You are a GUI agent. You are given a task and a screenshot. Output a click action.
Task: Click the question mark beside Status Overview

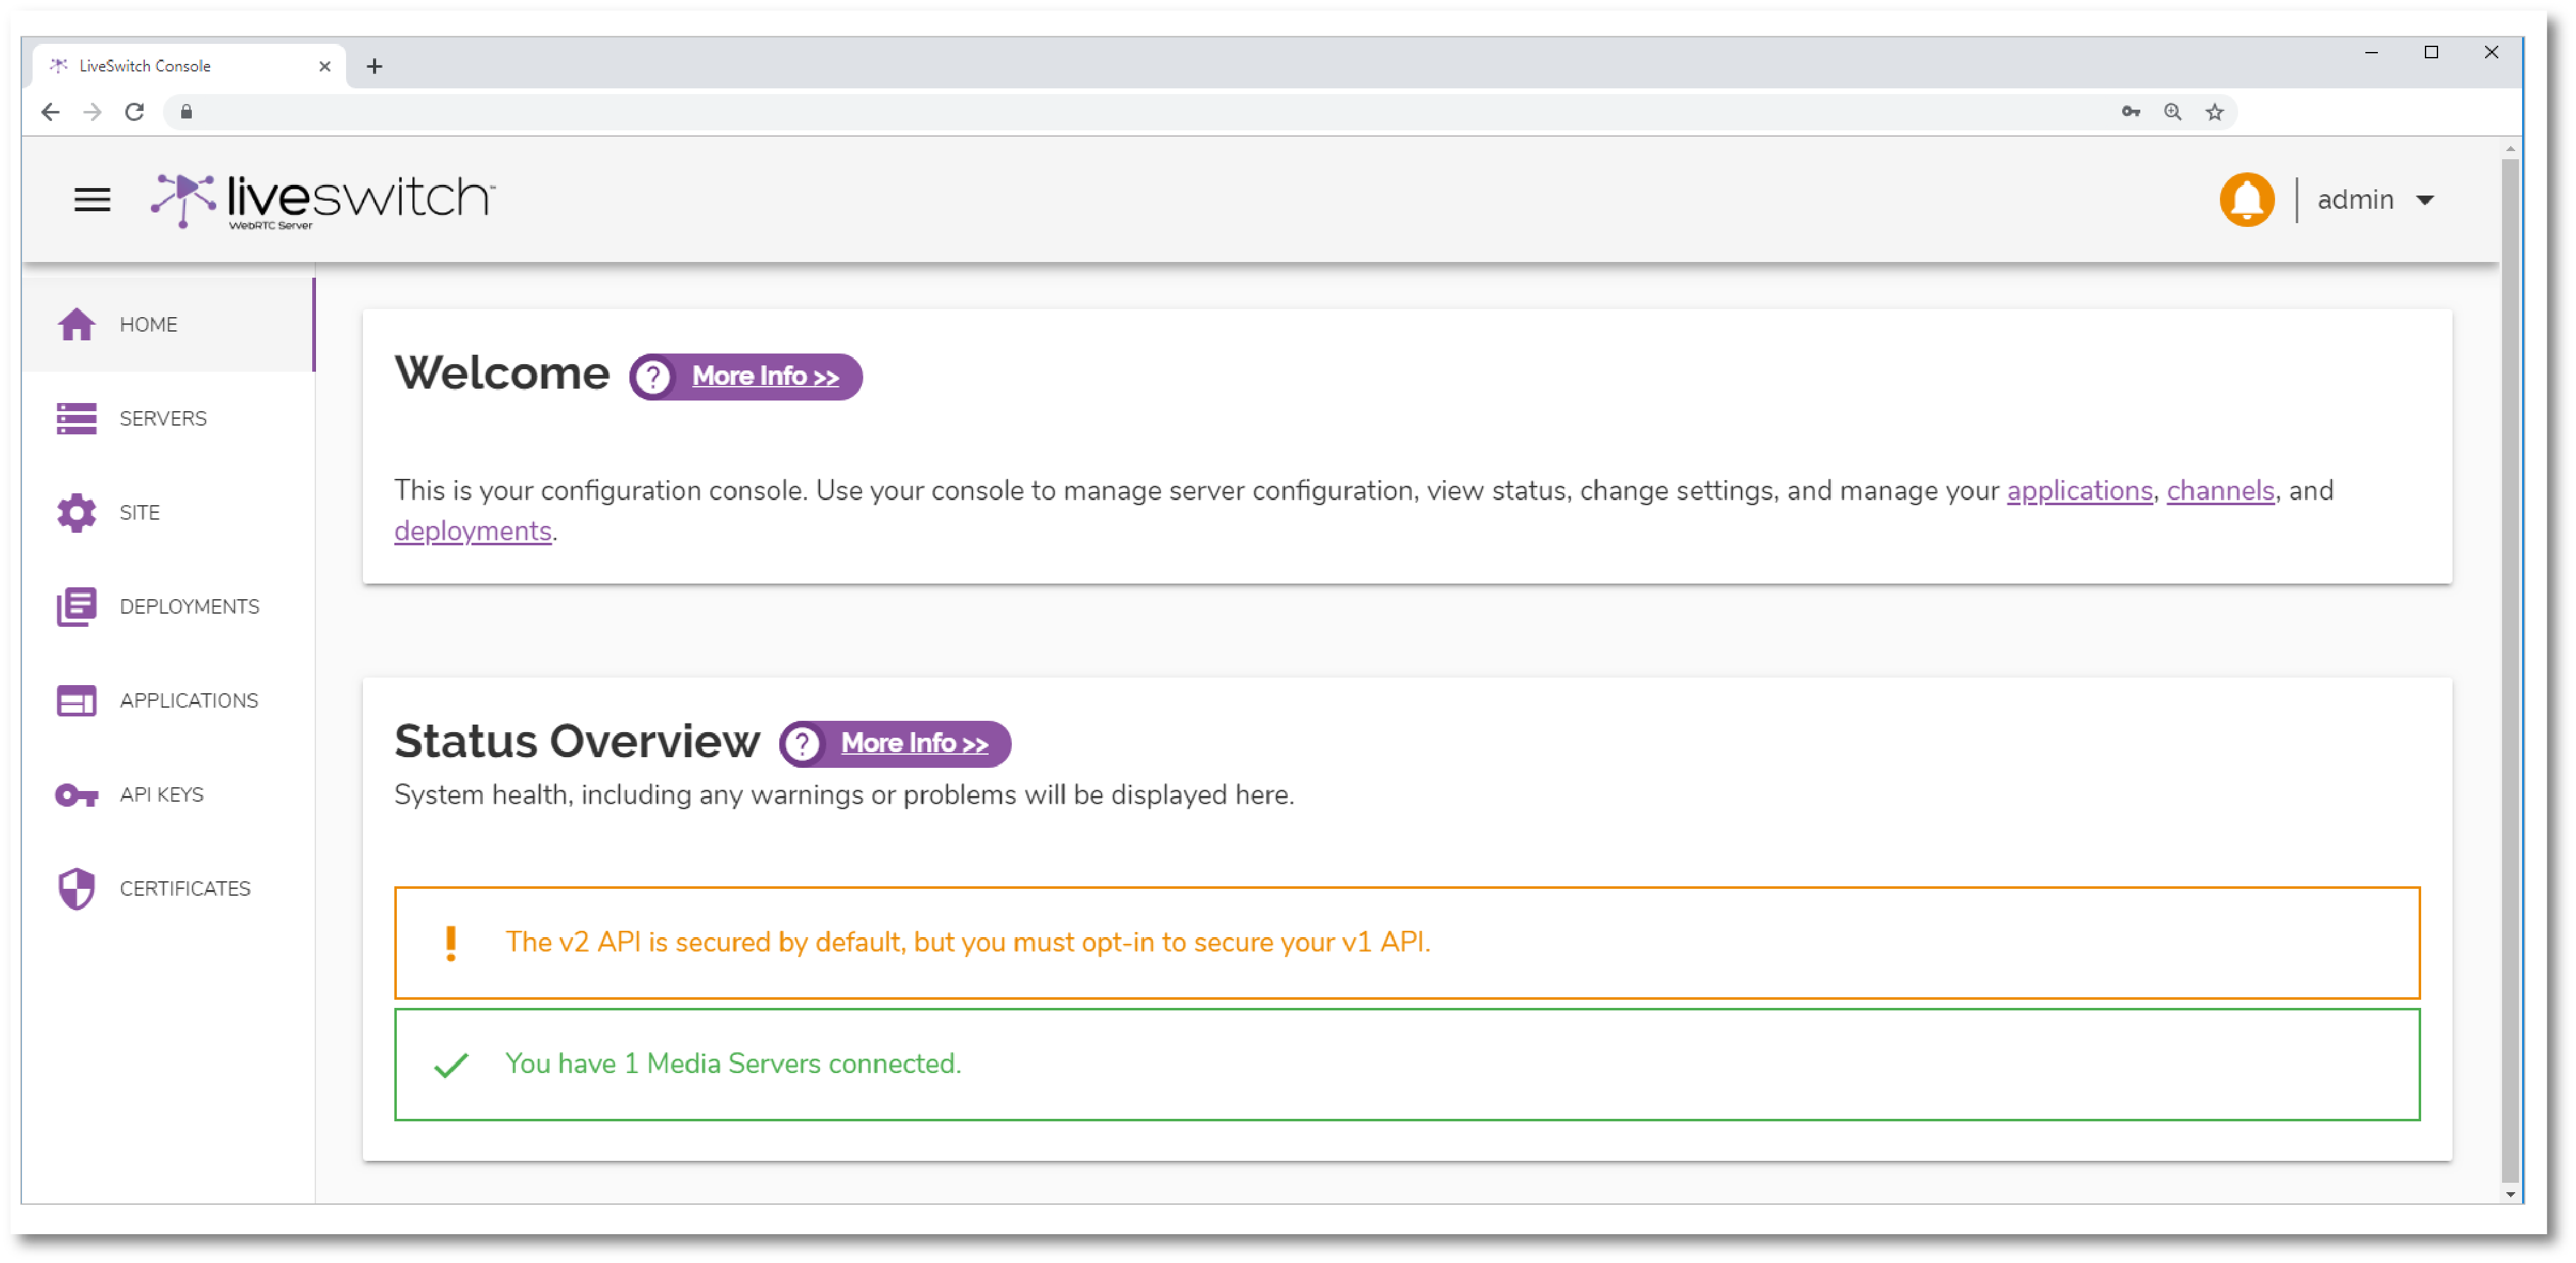click(802, 745)
